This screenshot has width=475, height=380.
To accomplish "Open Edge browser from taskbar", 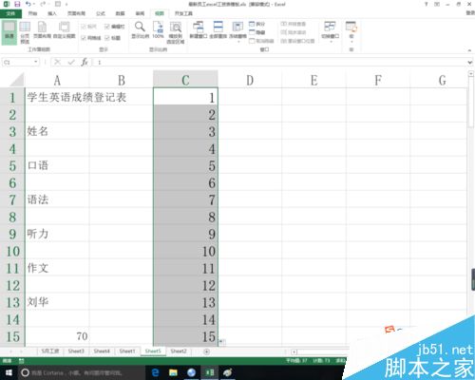I will coord(156,372).
